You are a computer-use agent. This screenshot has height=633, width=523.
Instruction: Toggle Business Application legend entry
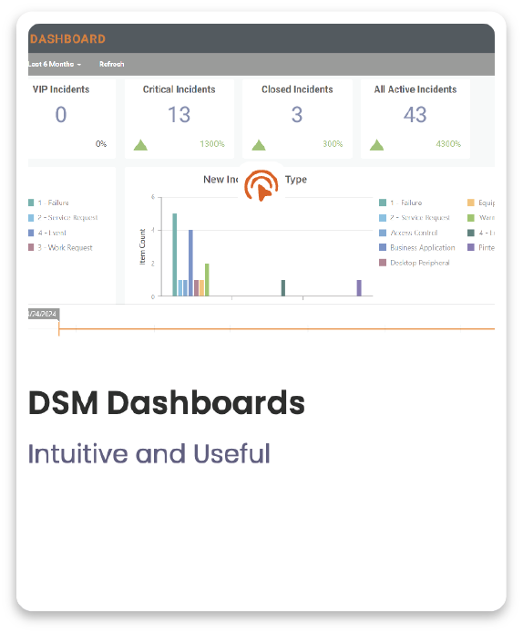point(417,247)
